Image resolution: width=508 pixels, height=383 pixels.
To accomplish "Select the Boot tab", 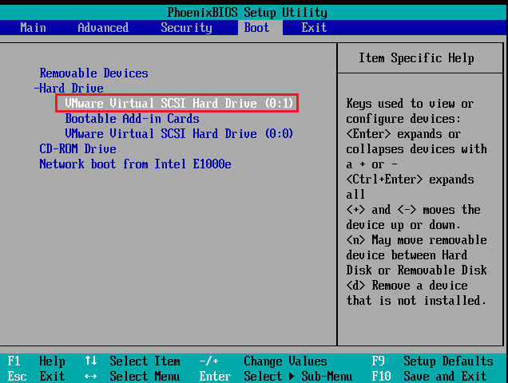I will coord(256,28).
